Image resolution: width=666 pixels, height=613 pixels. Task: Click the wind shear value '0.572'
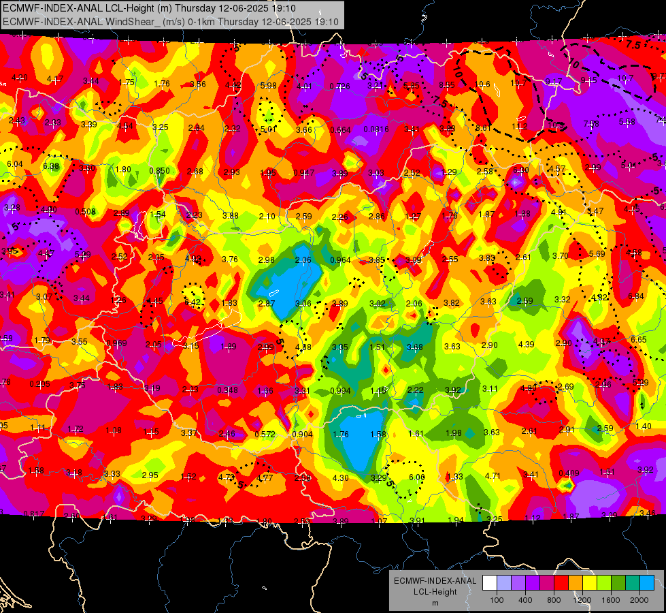click(x=265, y=435)
